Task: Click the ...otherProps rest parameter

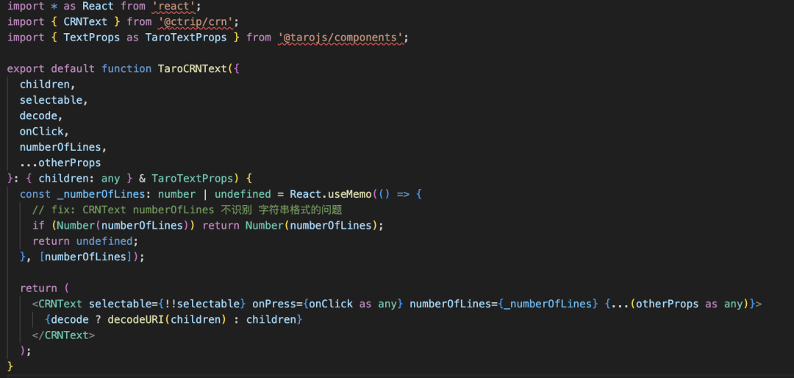Action: tap(60, 163)
